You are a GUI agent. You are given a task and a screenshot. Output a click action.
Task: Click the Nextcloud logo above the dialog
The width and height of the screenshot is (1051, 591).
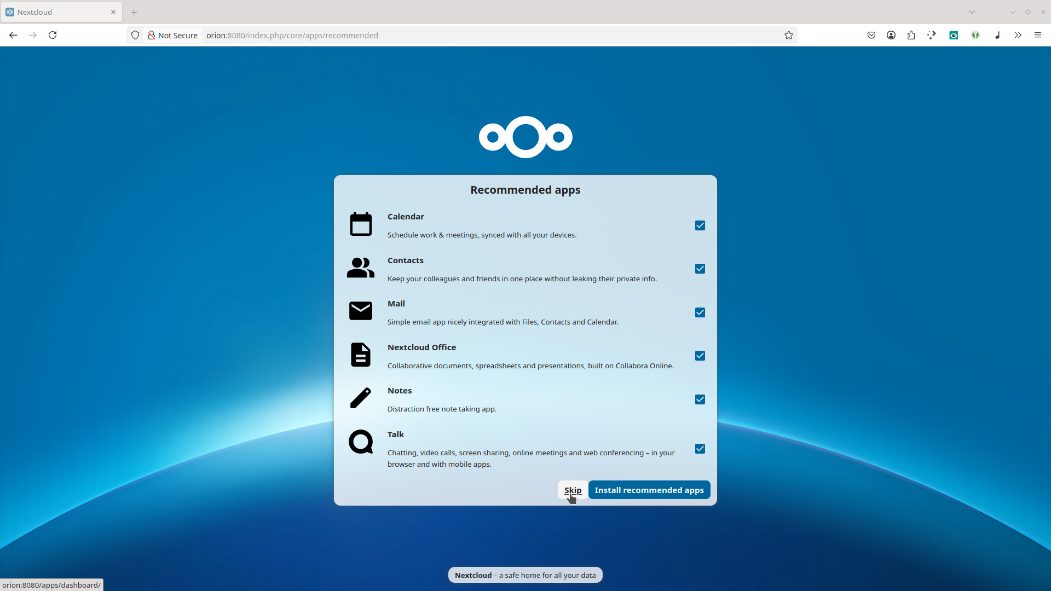point(525,137)
